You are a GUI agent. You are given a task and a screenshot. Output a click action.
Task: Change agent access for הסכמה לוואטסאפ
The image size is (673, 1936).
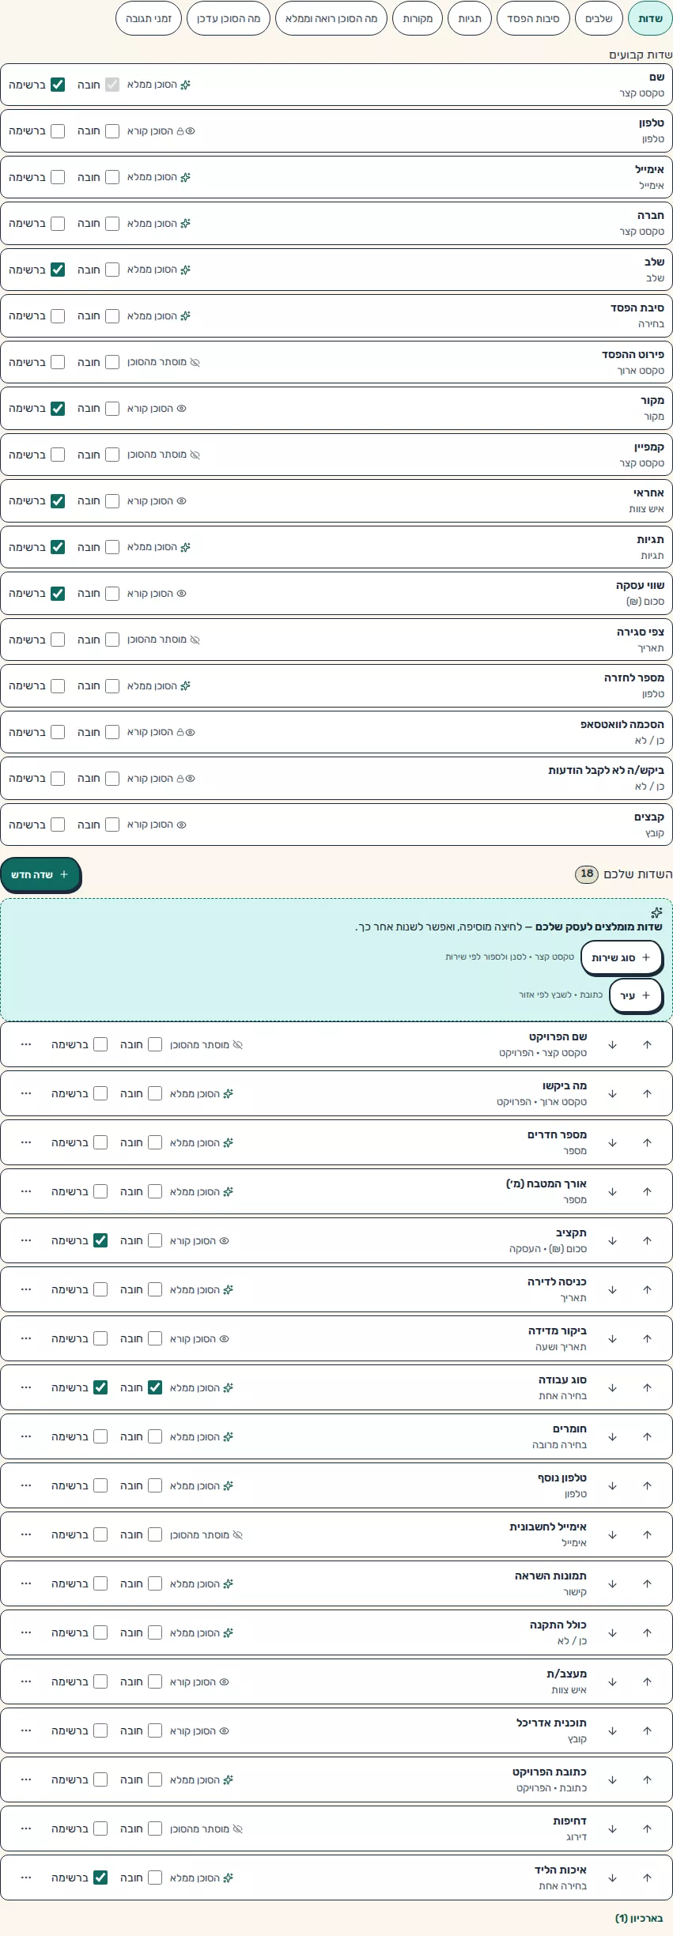click(161, 732)
